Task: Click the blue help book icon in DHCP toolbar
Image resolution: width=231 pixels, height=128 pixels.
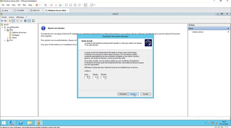Action: pos(25,21)
